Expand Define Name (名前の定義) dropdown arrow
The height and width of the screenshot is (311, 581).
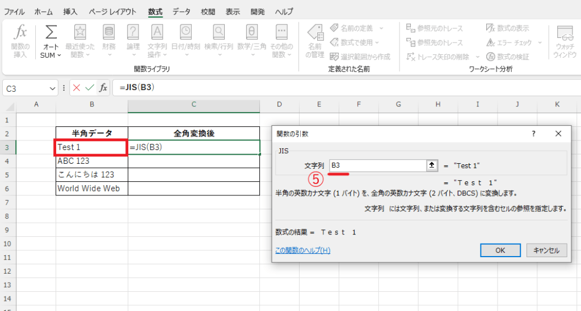coord(381,28)
